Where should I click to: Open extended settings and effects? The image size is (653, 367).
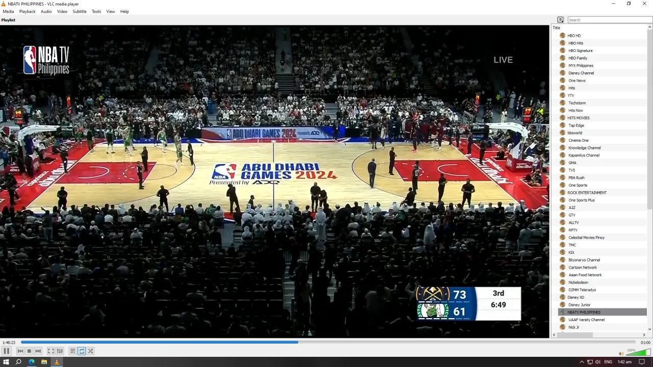(60, 351)
